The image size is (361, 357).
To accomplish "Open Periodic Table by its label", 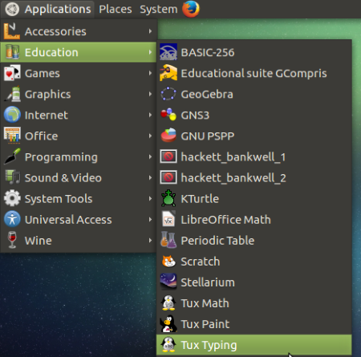I will pyautogui.click(x=217, y=241).
